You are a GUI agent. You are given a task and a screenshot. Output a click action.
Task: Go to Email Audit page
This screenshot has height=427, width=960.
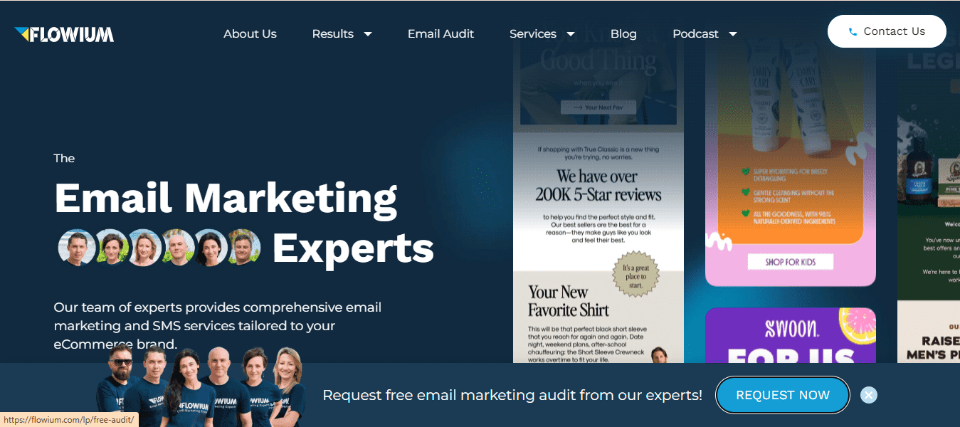[441, 34]
